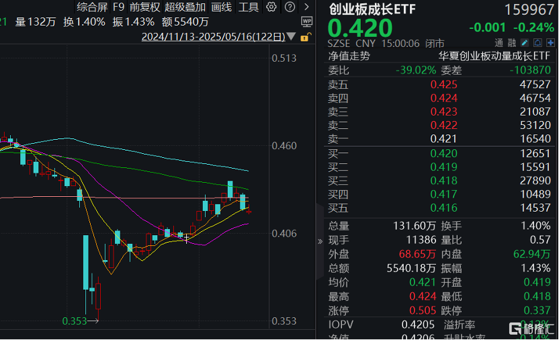Open the WP monitor icon

coord(306,22)
